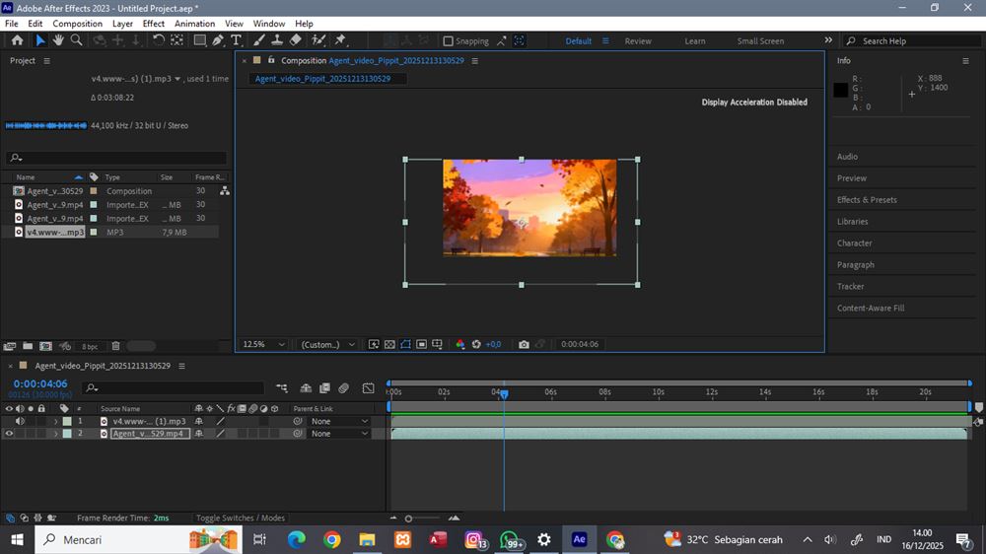The height and width of the screenshot is (554, 986).
Task: Select the Pen tool
Action: tap(218, 40)
